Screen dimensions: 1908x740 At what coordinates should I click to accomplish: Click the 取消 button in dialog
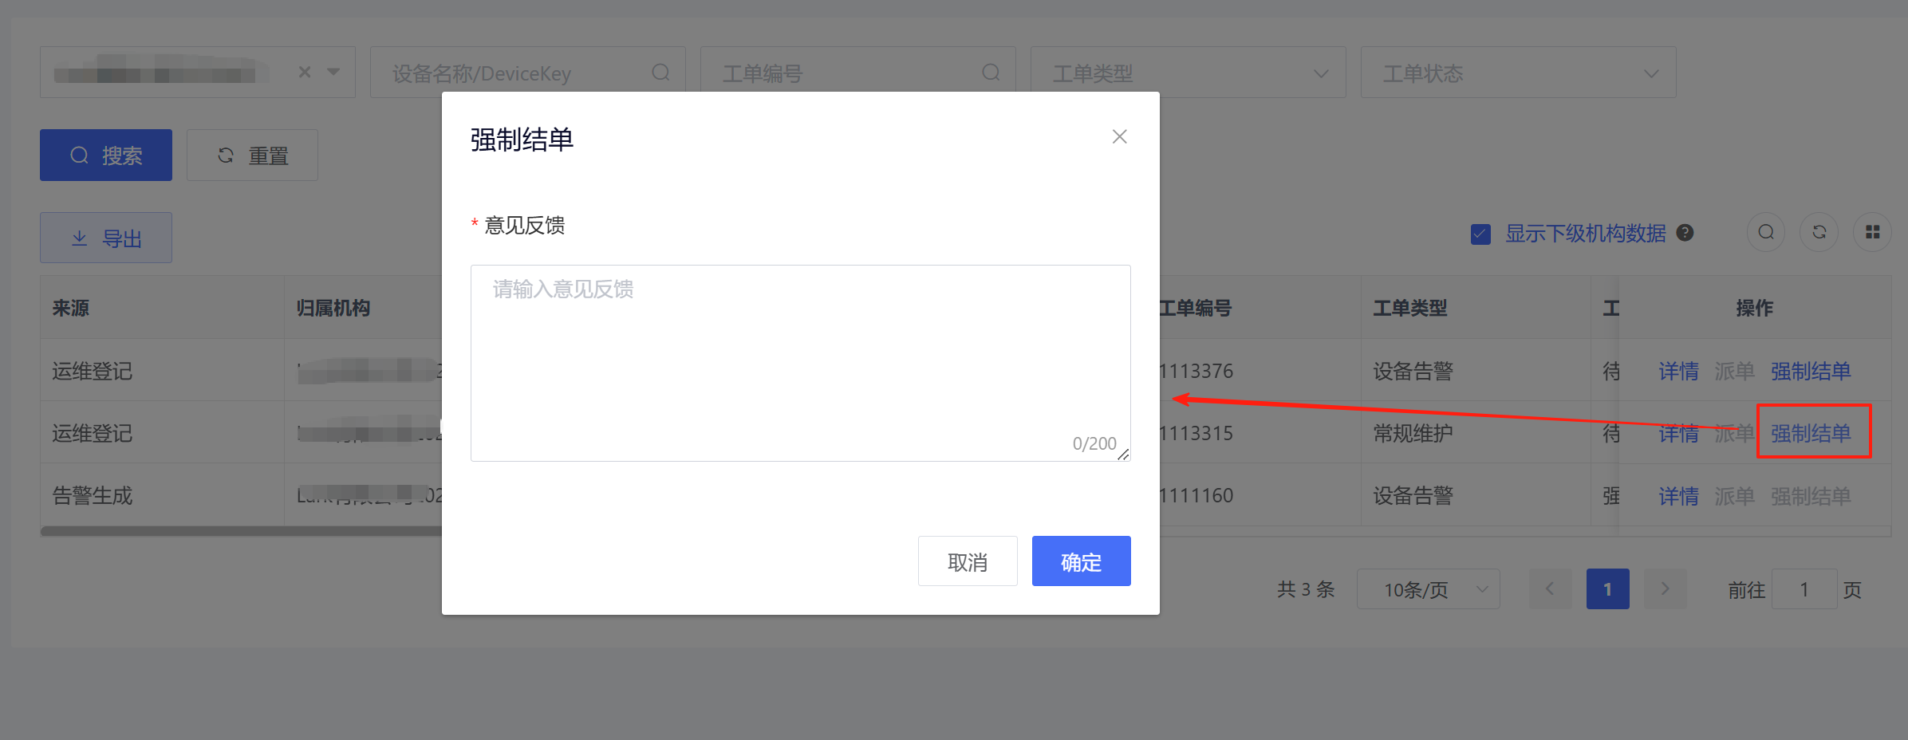pyautogui.click(x=968, y=561)
